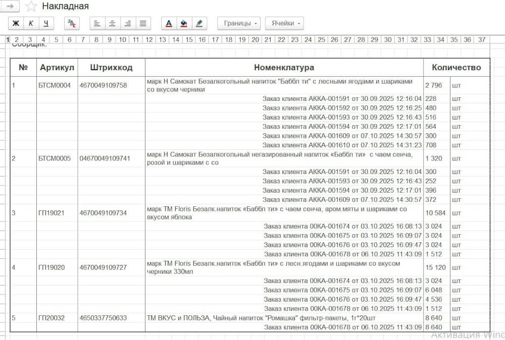Click the forward navigation arrow

pos(10,6)
